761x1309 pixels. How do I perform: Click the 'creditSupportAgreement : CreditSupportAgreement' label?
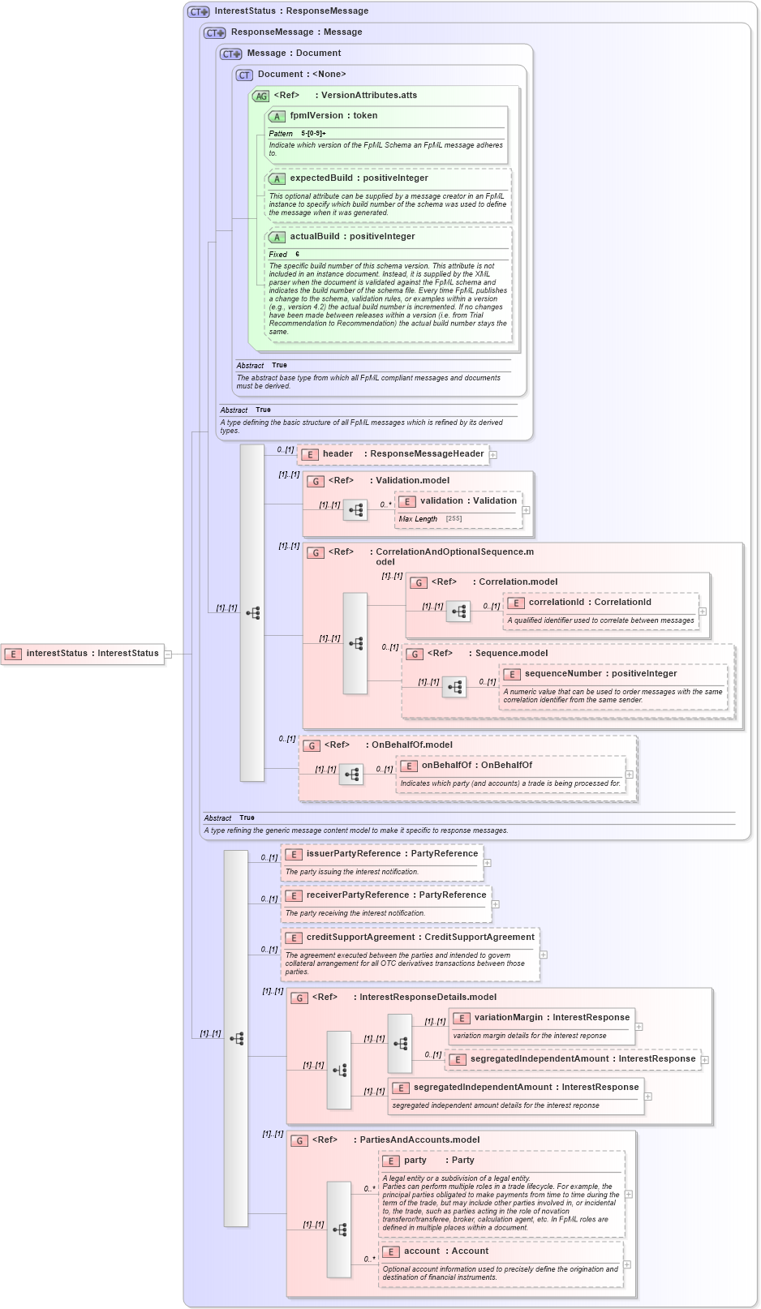420,938
